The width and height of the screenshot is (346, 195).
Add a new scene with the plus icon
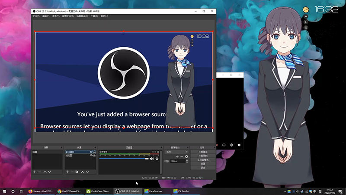(35, 172)
